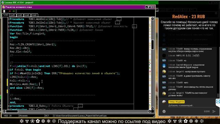Click the 'LINS[KolL+1]:=Rez;' line
The image size is (220, 124).
24,77
